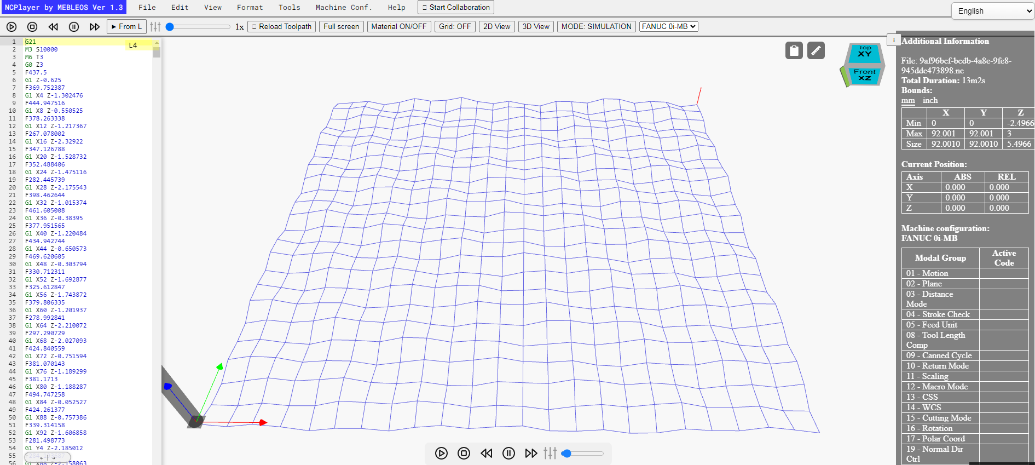Click the Min Z value -2.4966 cell
This screenshot has width=1035, height=465.
tap(1019, 123)
